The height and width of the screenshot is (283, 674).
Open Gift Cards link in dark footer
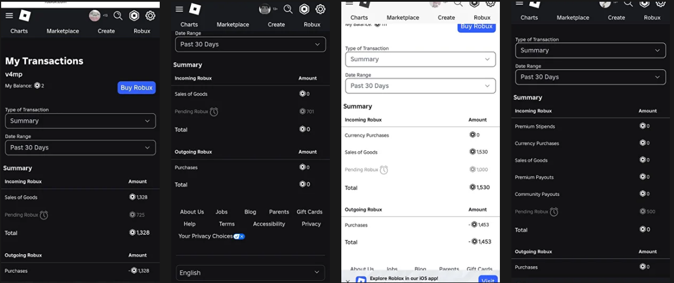click(310, 212)
